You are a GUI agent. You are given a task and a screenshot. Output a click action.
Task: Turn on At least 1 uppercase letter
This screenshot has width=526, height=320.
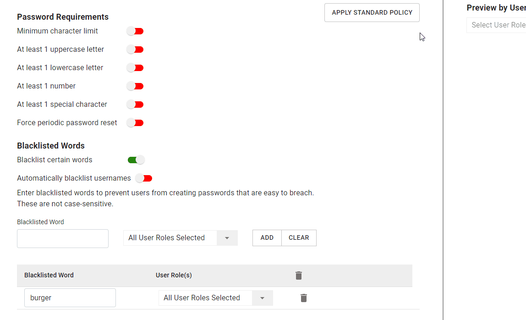(x=135, y=49)
